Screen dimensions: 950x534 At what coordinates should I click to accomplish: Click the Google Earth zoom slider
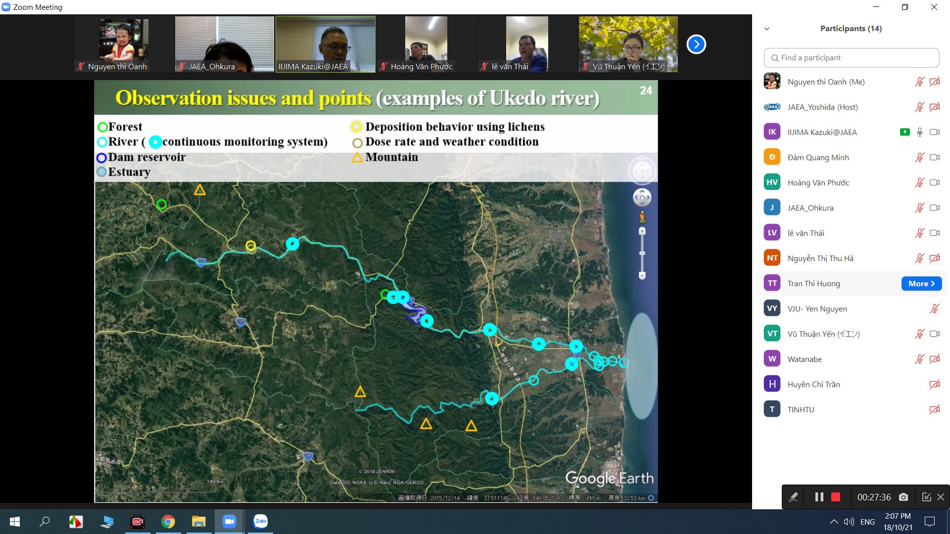tap(642, 253)
